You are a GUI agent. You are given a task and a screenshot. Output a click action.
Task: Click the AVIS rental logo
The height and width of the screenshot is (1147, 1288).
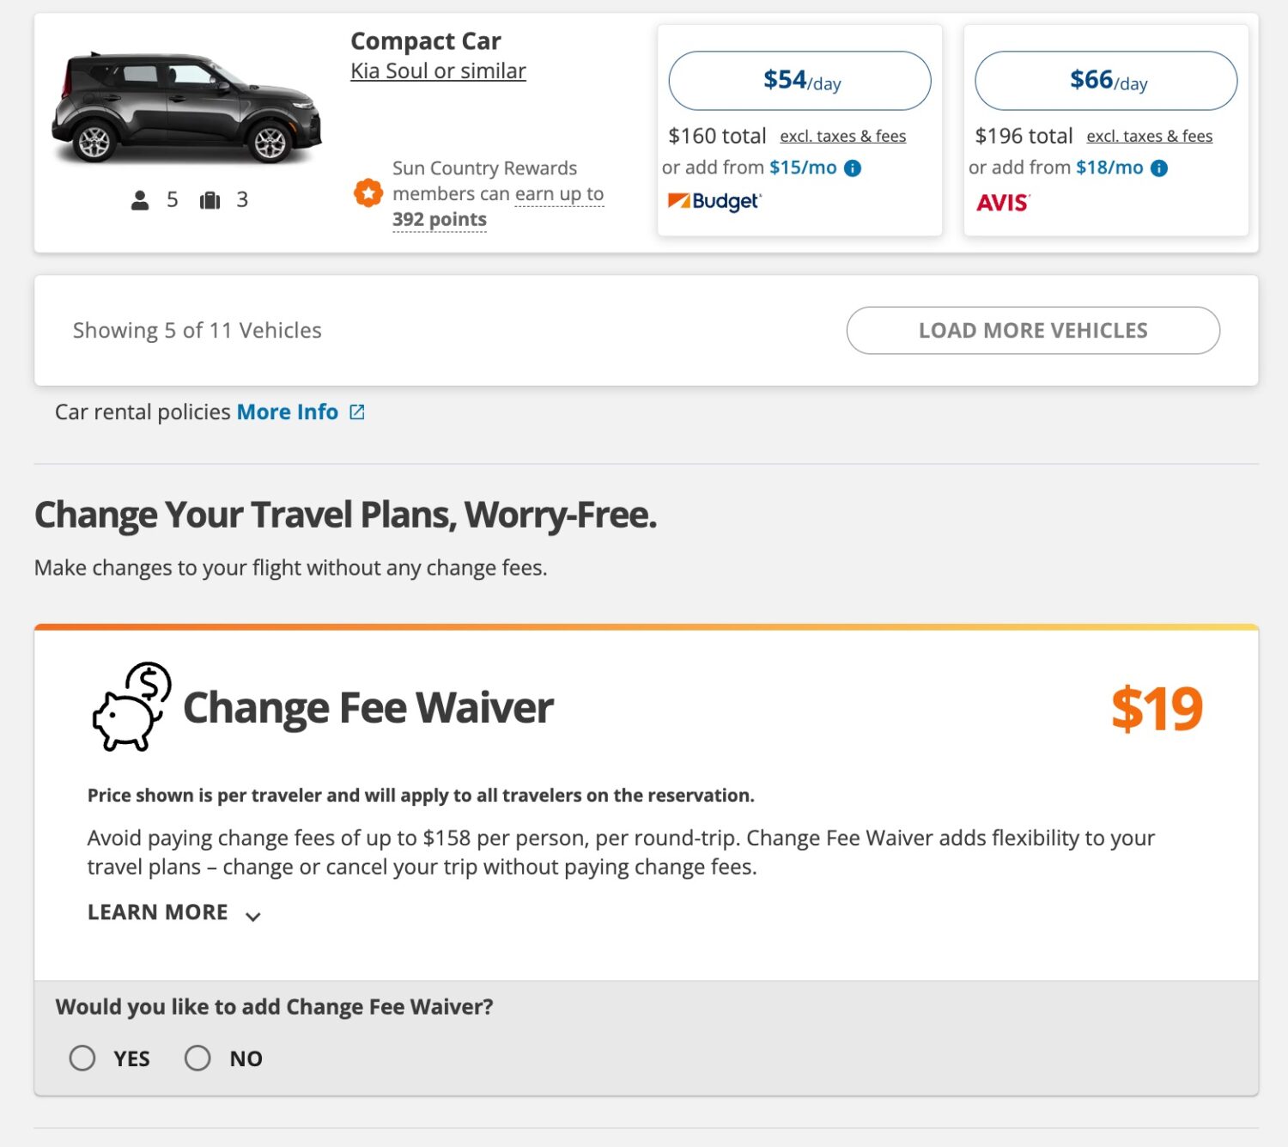(1003, 203)
